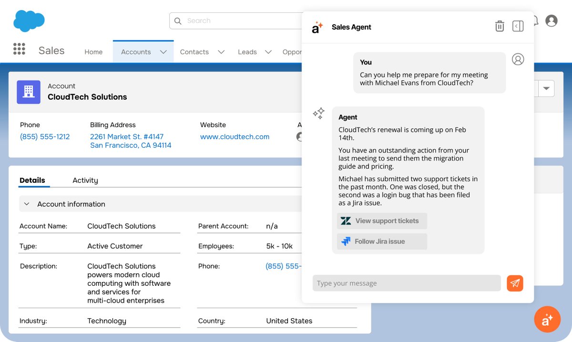This screenshot has height=342, width=572.
Task: Open the record actions dropdown arrow
Action: 546,89
